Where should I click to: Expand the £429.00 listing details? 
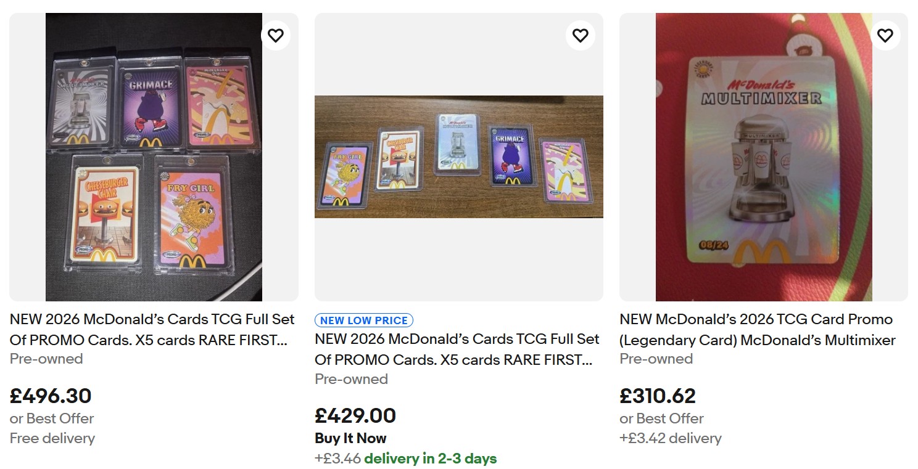tap(457, 349)
